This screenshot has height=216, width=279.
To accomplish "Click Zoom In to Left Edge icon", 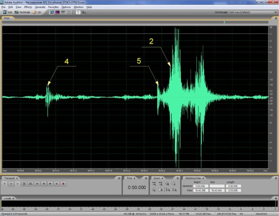I will pyautogui.click(x=154, y=190).
